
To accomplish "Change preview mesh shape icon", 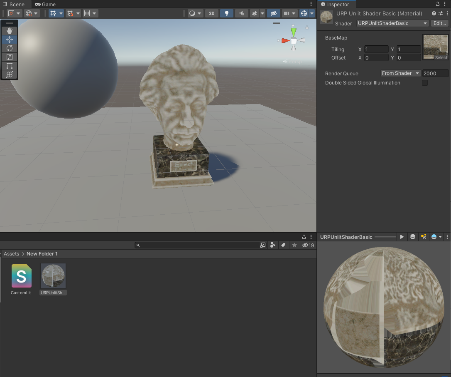I will point(413,237).
